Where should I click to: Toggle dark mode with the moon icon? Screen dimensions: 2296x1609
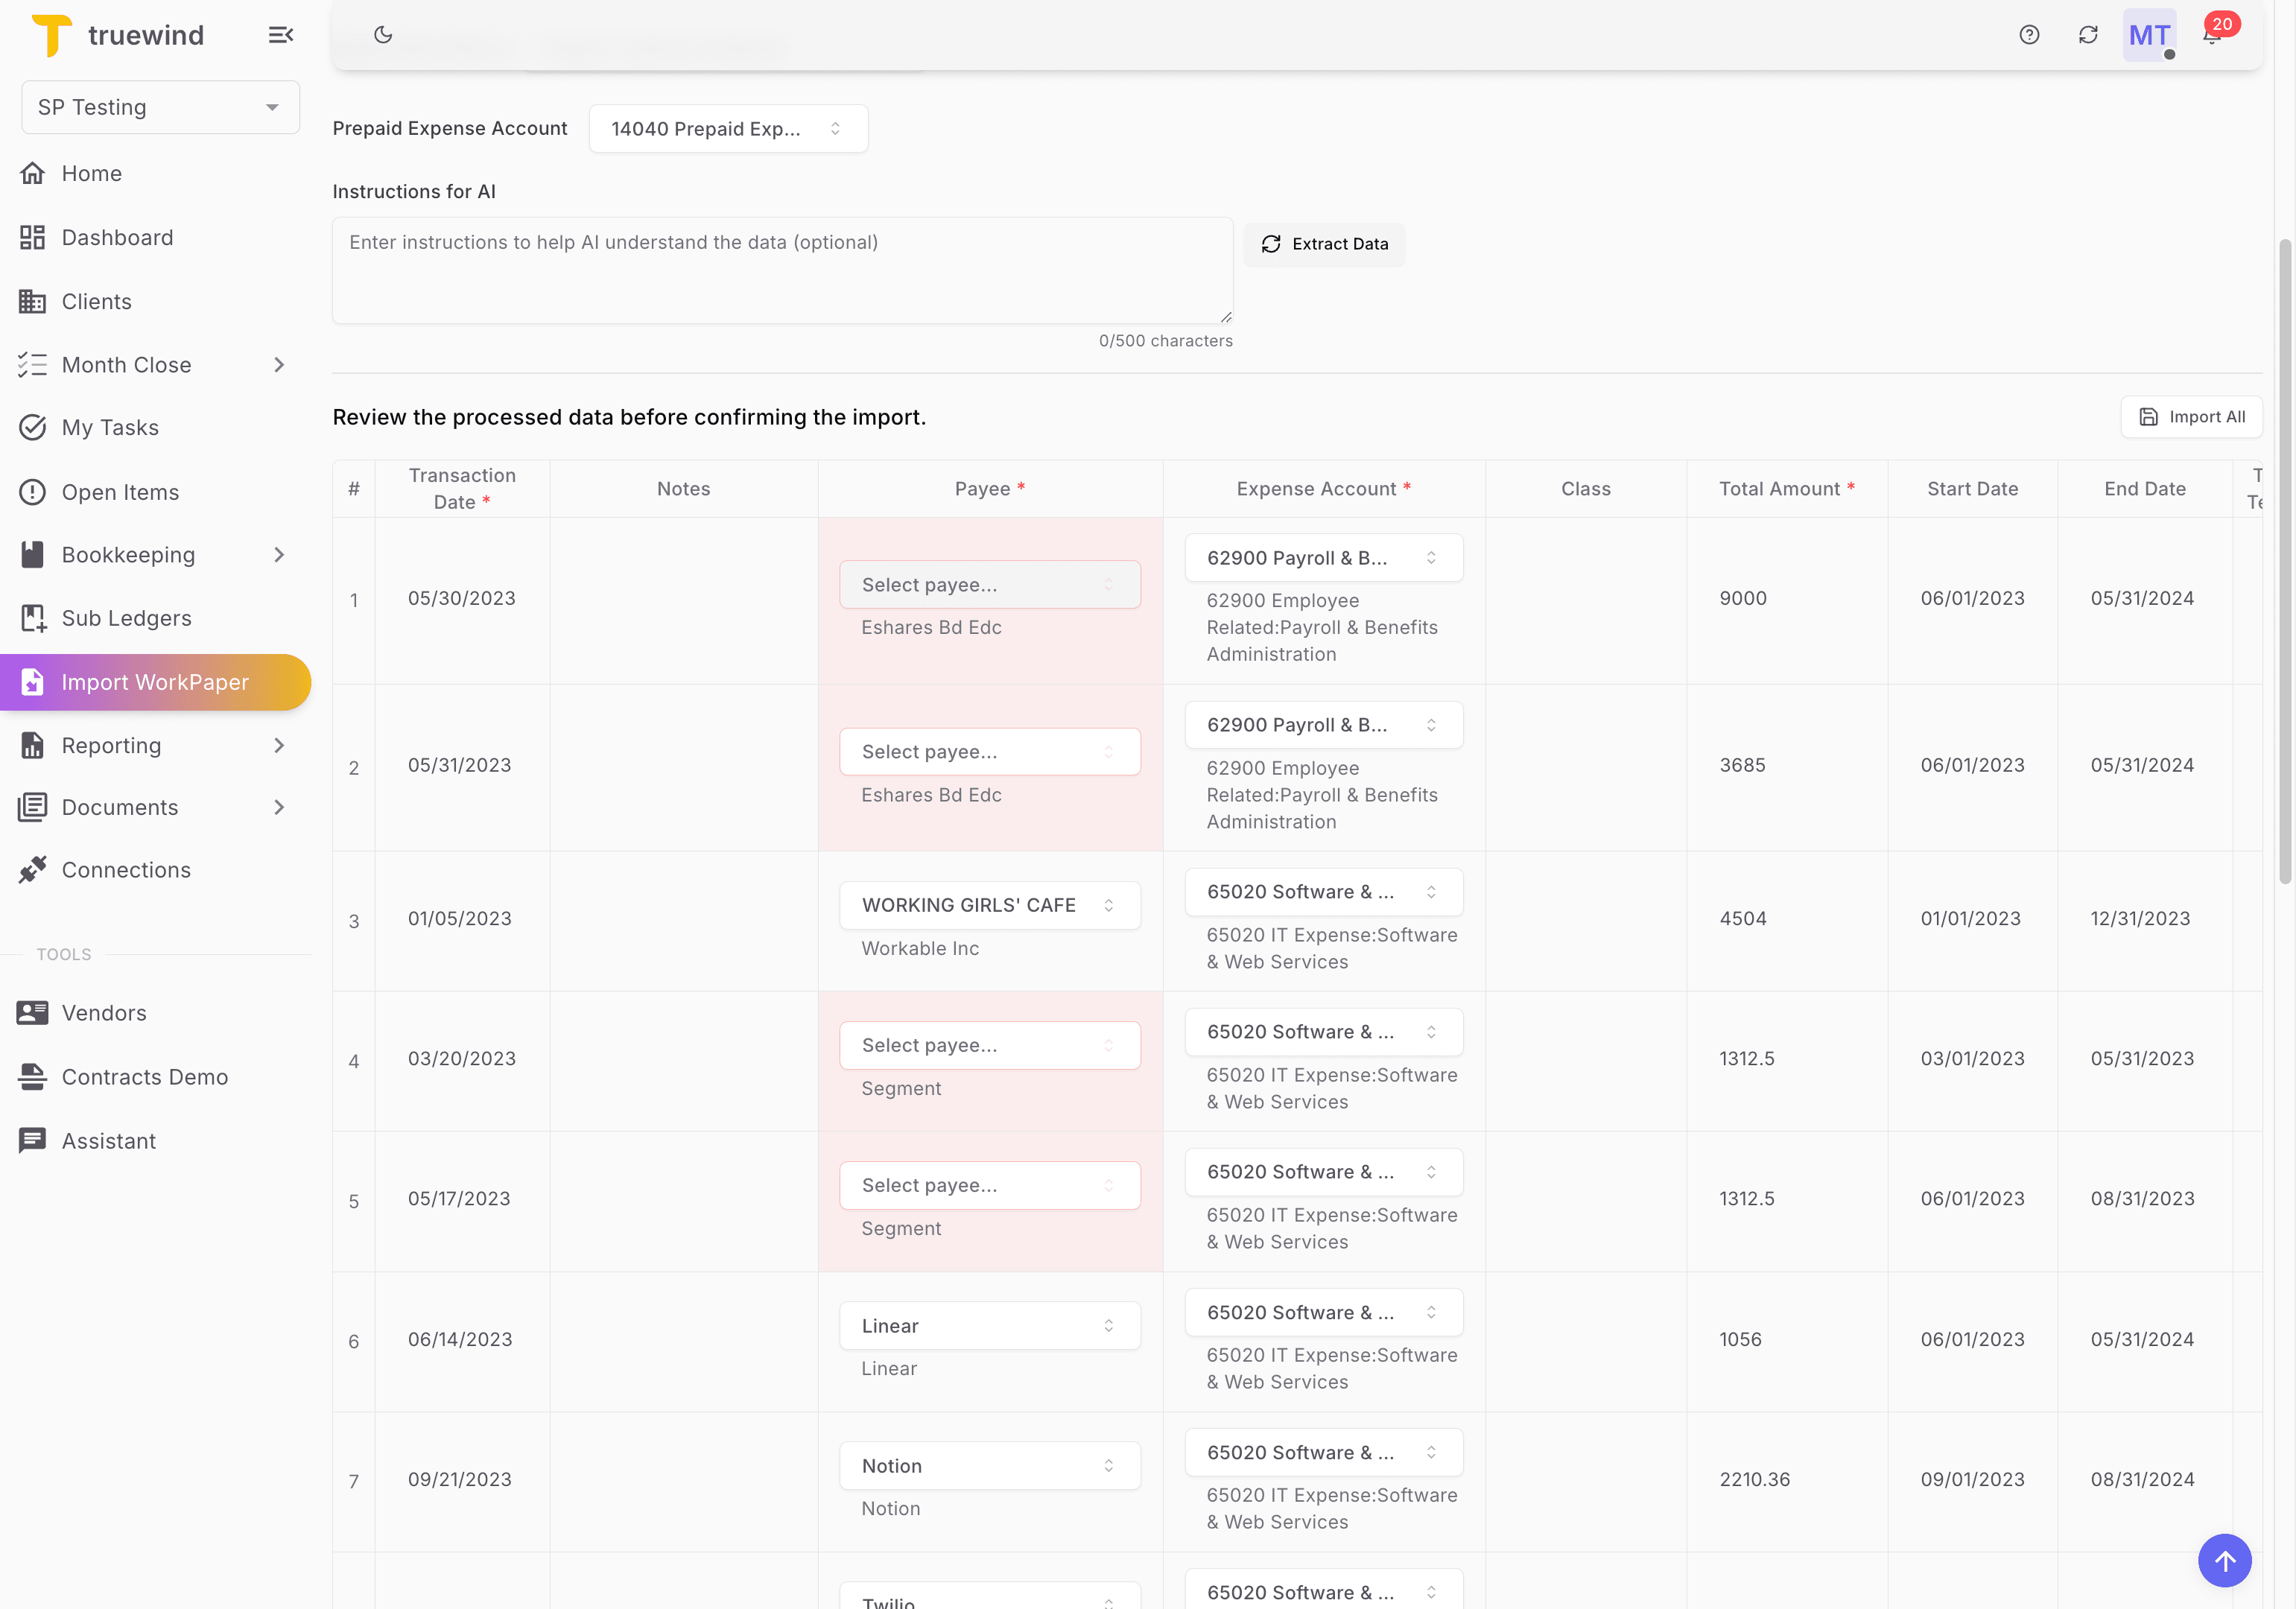(x=384, y=34)
